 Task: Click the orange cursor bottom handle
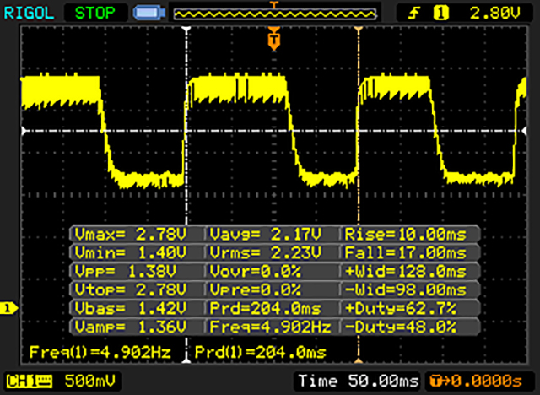[x=359, y=360]
